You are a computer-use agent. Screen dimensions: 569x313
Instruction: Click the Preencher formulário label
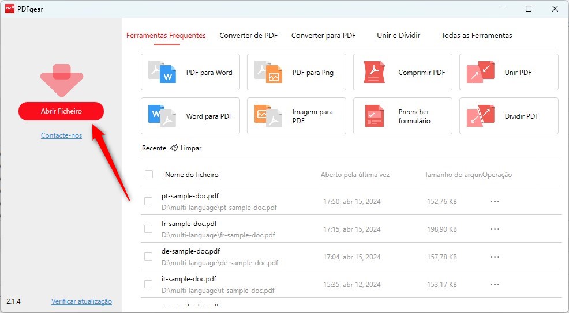(414, 116)
